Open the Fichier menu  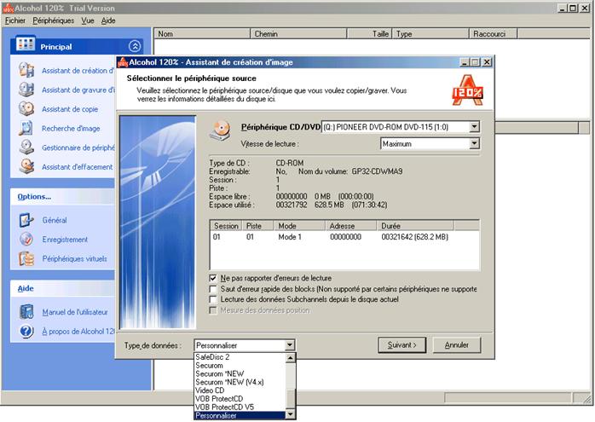click(x=15, y=20)
